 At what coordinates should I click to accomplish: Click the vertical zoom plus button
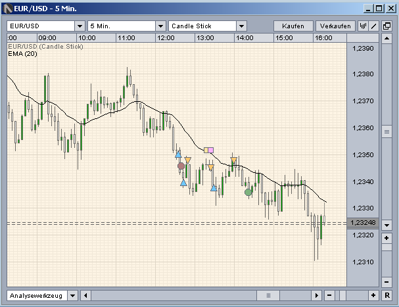click(387, 238)
